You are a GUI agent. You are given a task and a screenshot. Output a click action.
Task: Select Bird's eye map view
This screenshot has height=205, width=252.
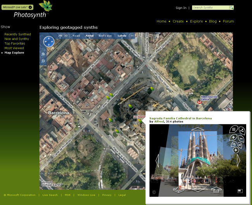(x=105, y=36)
